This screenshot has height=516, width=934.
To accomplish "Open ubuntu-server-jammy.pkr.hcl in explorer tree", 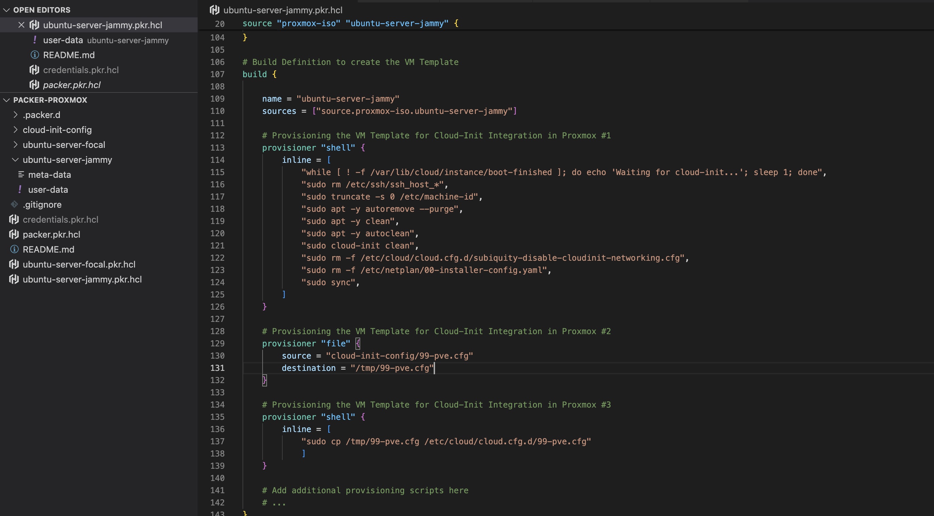I will [x=82, y=279].
